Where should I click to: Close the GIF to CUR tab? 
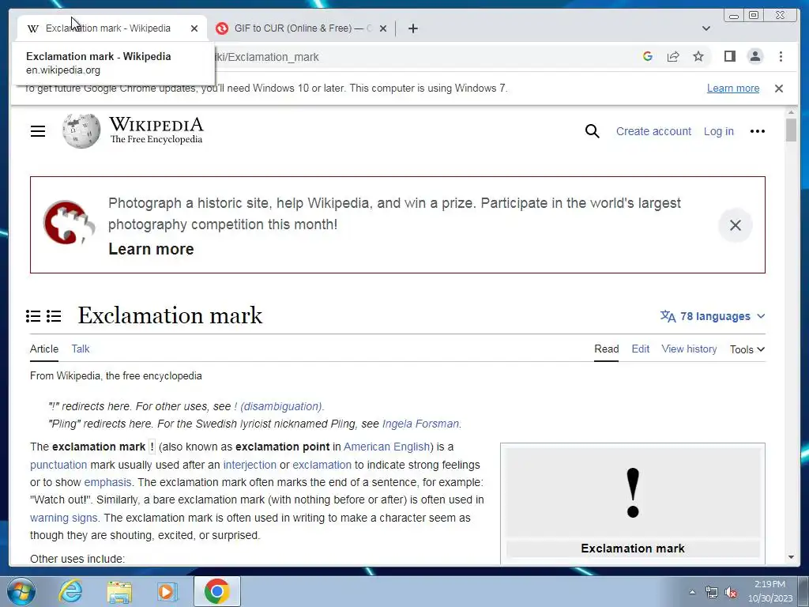tap(383, 28)
